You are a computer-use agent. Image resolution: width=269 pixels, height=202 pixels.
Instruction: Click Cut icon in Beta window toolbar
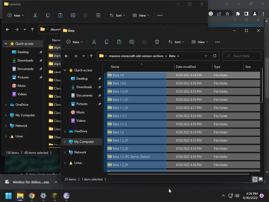pyautogui.click(x=94, y=42)
